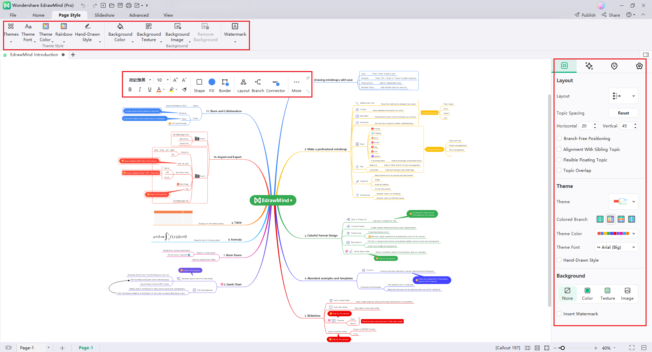Toggle underline text formatting

click(149, 89)
